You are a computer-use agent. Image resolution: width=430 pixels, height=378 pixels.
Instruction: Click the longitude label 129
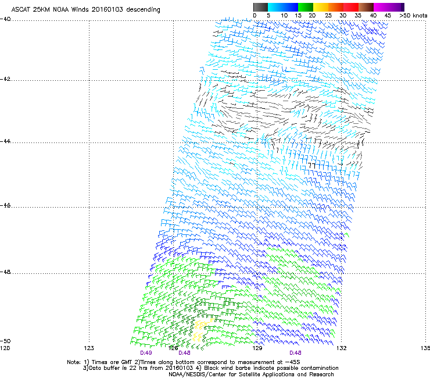[x=257, y=348]
